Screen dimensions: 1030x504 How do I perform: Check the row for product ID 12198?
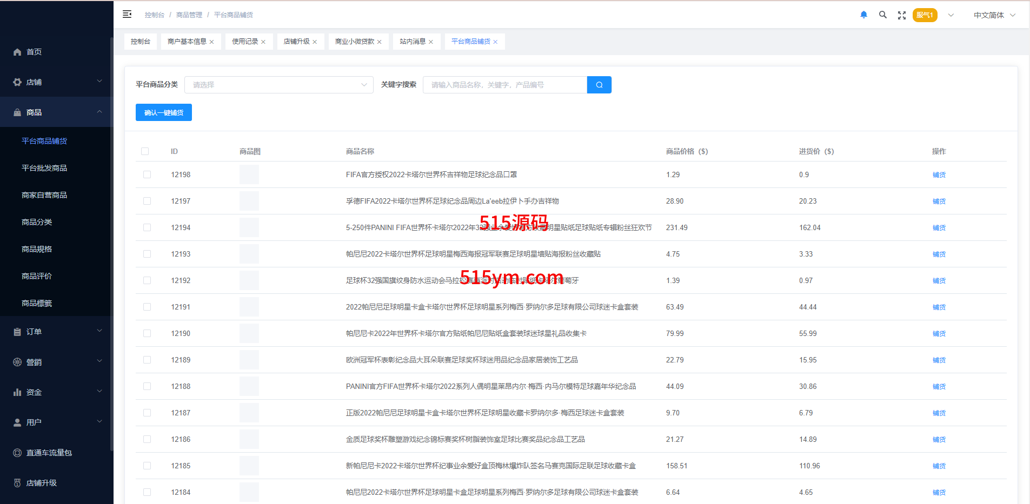pos(147,174)
